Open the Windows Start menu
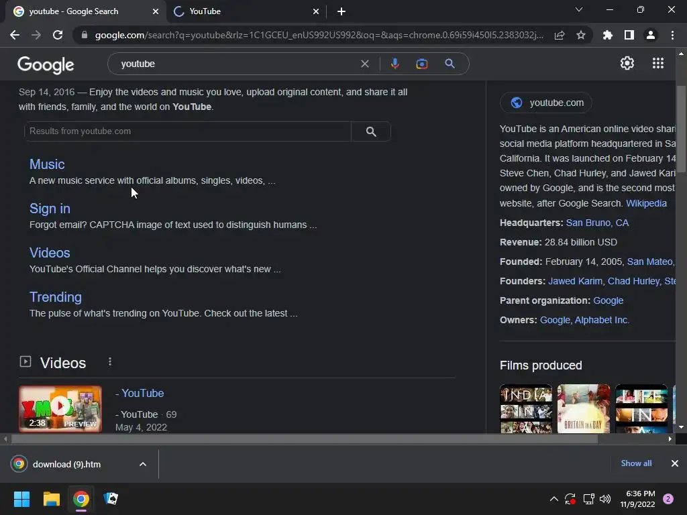 [21, 499]
